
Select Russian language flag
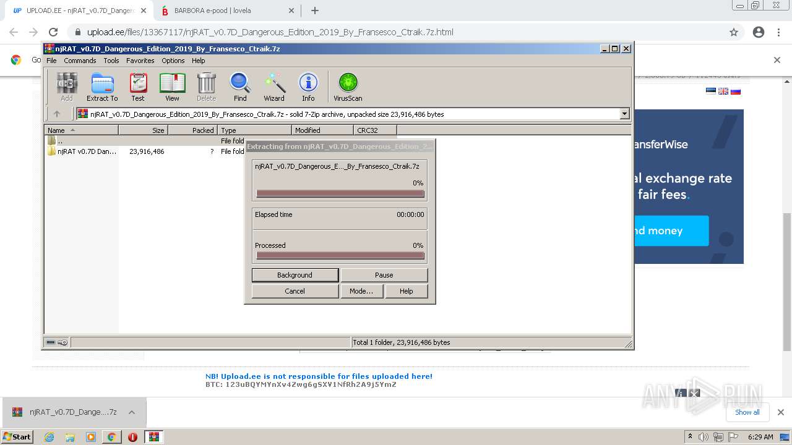click(736, 91)
